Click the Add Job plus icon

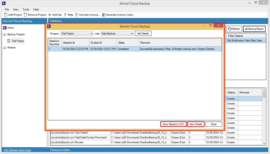pos(50,15)
